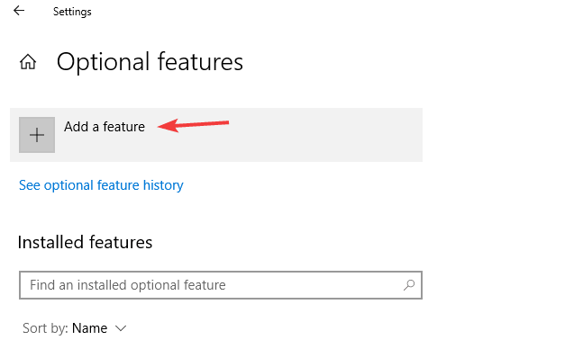Open Settings home via the house icon
This screenshot has width=574, height=340.
coord(28,62)
